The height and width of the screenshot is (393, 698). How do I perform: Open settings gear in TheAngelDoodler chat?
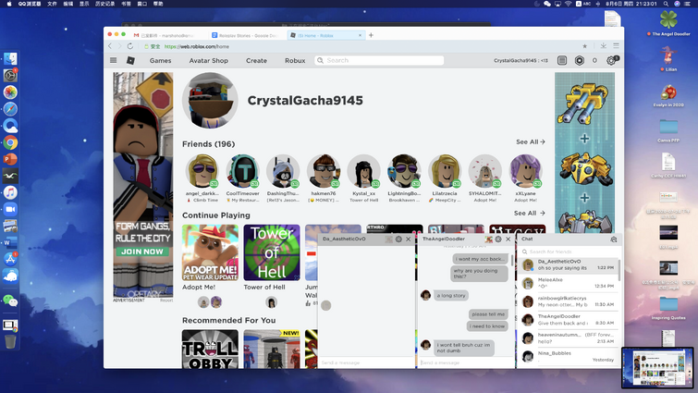pos(498,239)
